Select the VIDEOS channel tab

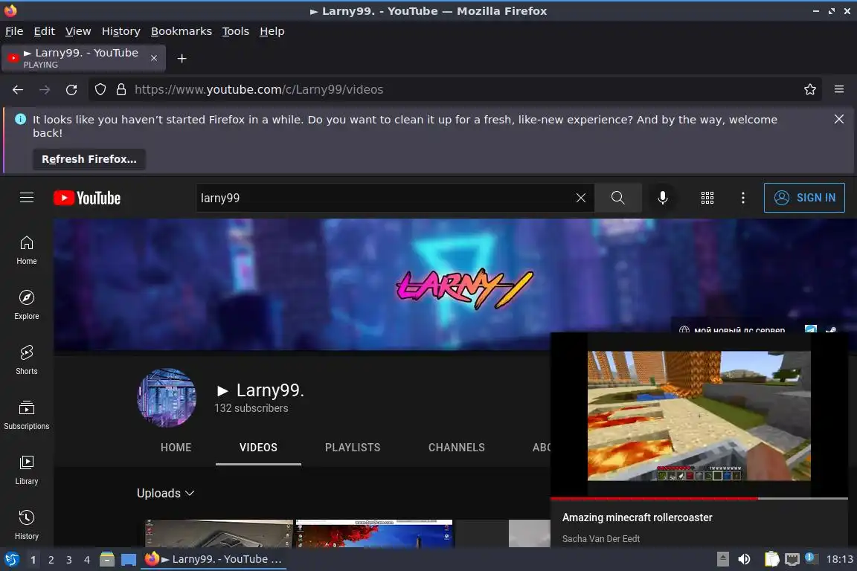[x=259, y=448]
